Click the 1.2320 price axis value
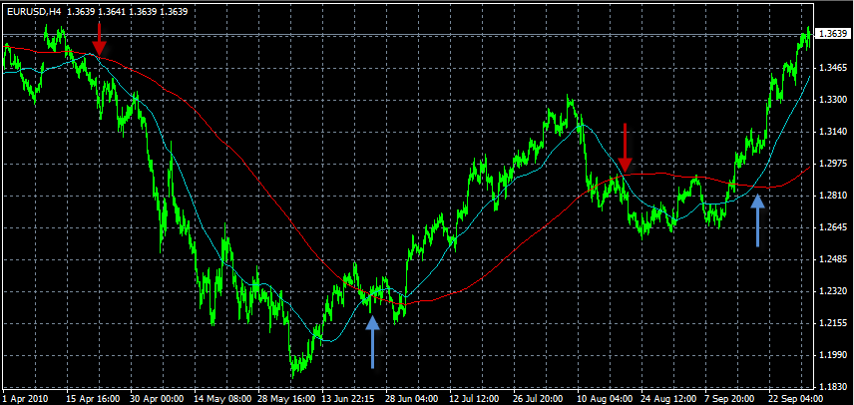This screenshot has width=854, height=405. [x=832, y=292]
